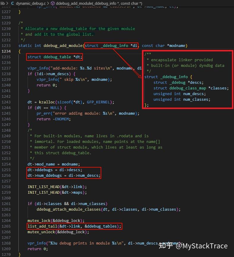
Task: Click comment 'Allocate a new ddebug_table' line
Action: click(80, 29)
